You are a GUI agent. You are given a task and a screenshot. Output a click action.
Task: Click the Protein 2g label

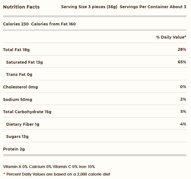tap(14, 149)
